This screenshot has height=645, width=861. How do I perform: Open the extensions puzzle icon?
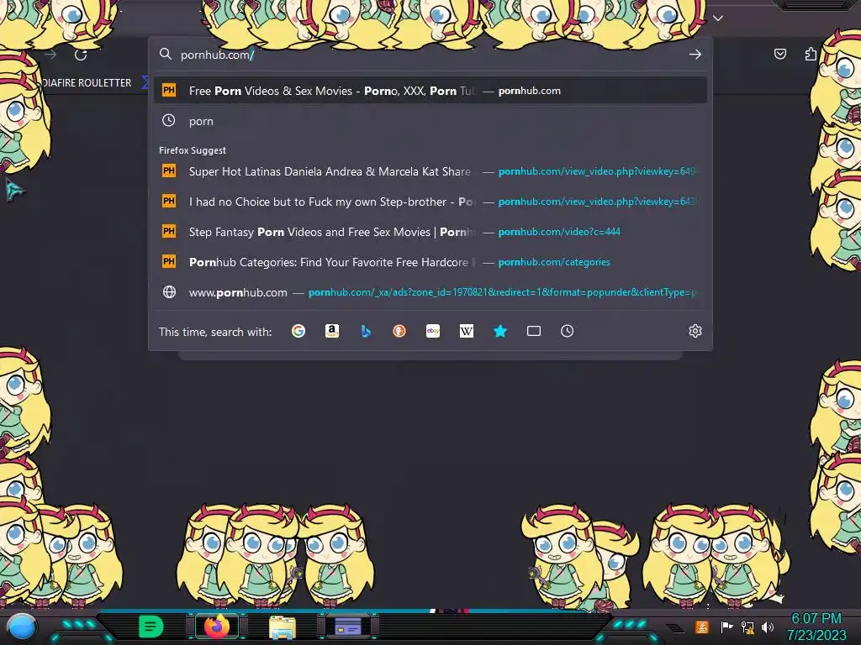811,54
